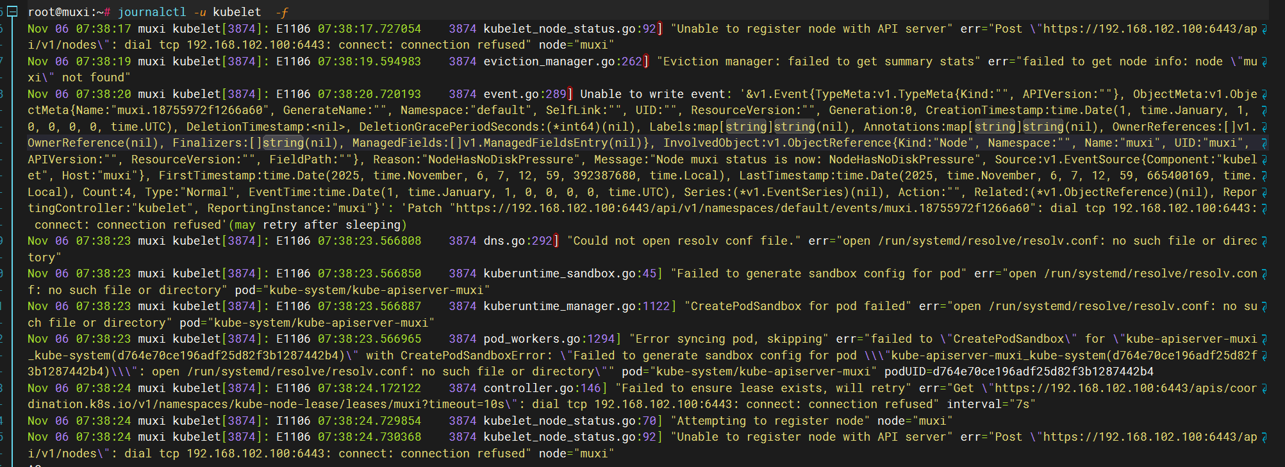
Task: Click the source file 'pod_workers.go:1294'
Action: pyautogui.click(x=549, y=339)
